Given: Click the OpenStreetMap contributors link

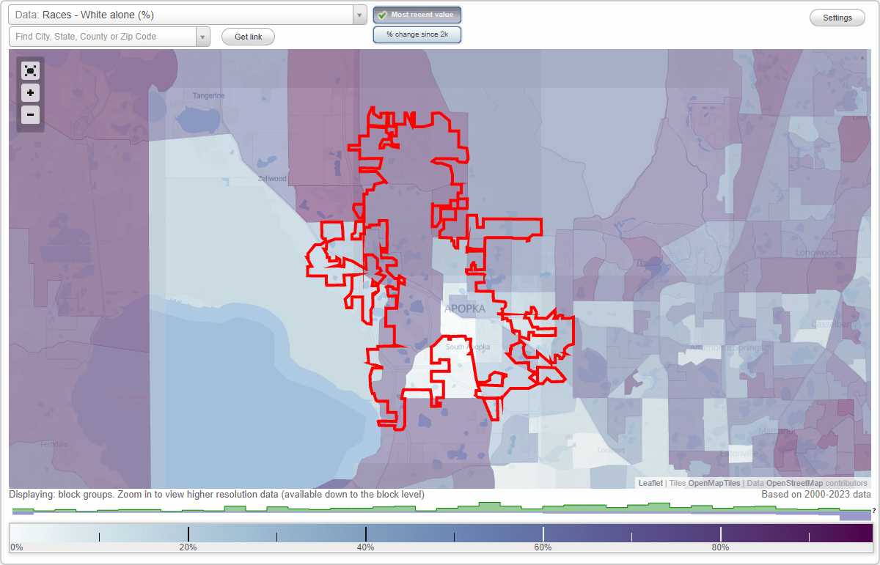Looking at the screenshot, I should point(795,483).
